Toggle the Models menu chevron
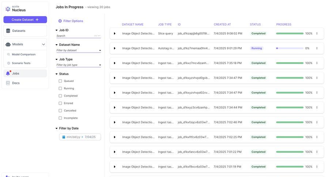This screenshot has width=329, height=177. tap(44, 44)
